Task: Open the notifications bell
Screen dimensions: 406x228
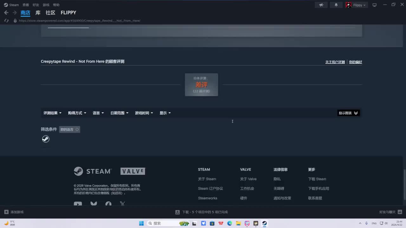Action: click(x=336, y=5)
